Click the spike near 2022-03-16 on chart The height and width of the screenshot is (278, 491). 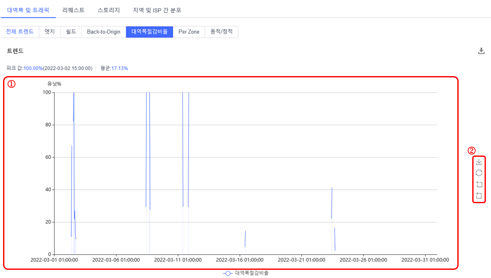coord(245,239)
